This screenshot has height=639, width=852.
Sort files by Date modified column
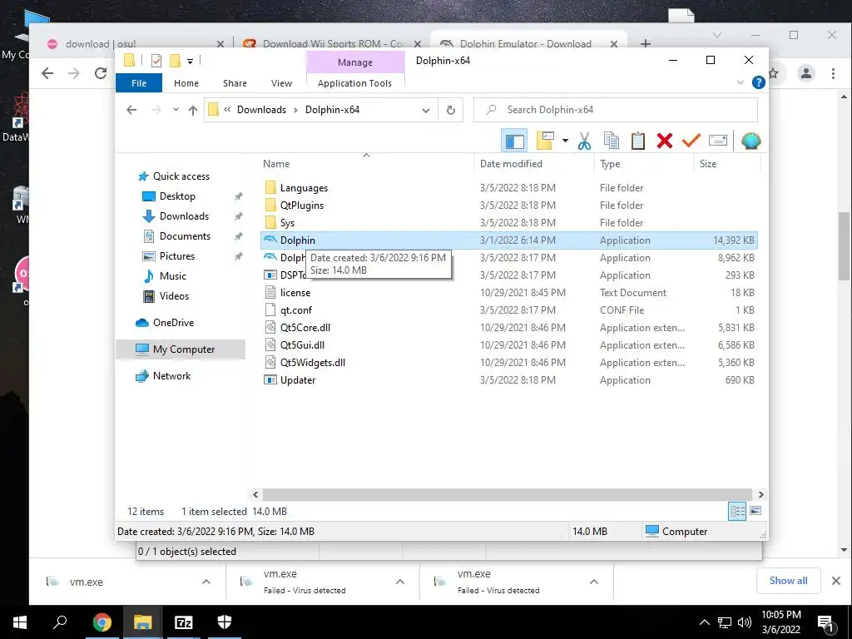[x=534, y=164]
